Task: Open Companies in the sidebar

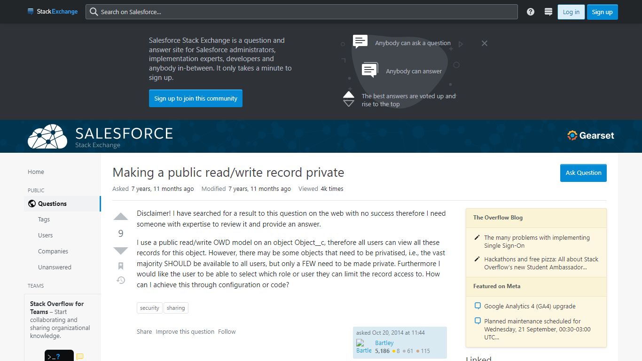Action: (53, 251)
